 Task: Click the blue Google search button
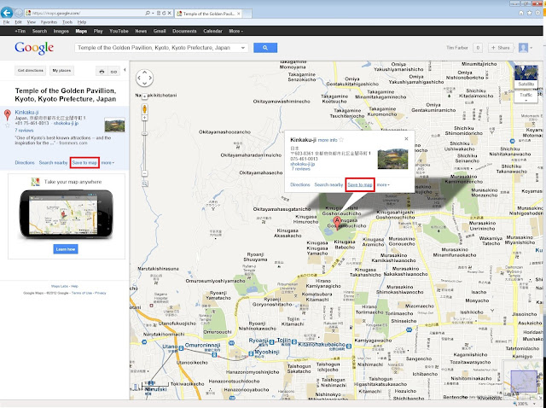click(265, 48)
